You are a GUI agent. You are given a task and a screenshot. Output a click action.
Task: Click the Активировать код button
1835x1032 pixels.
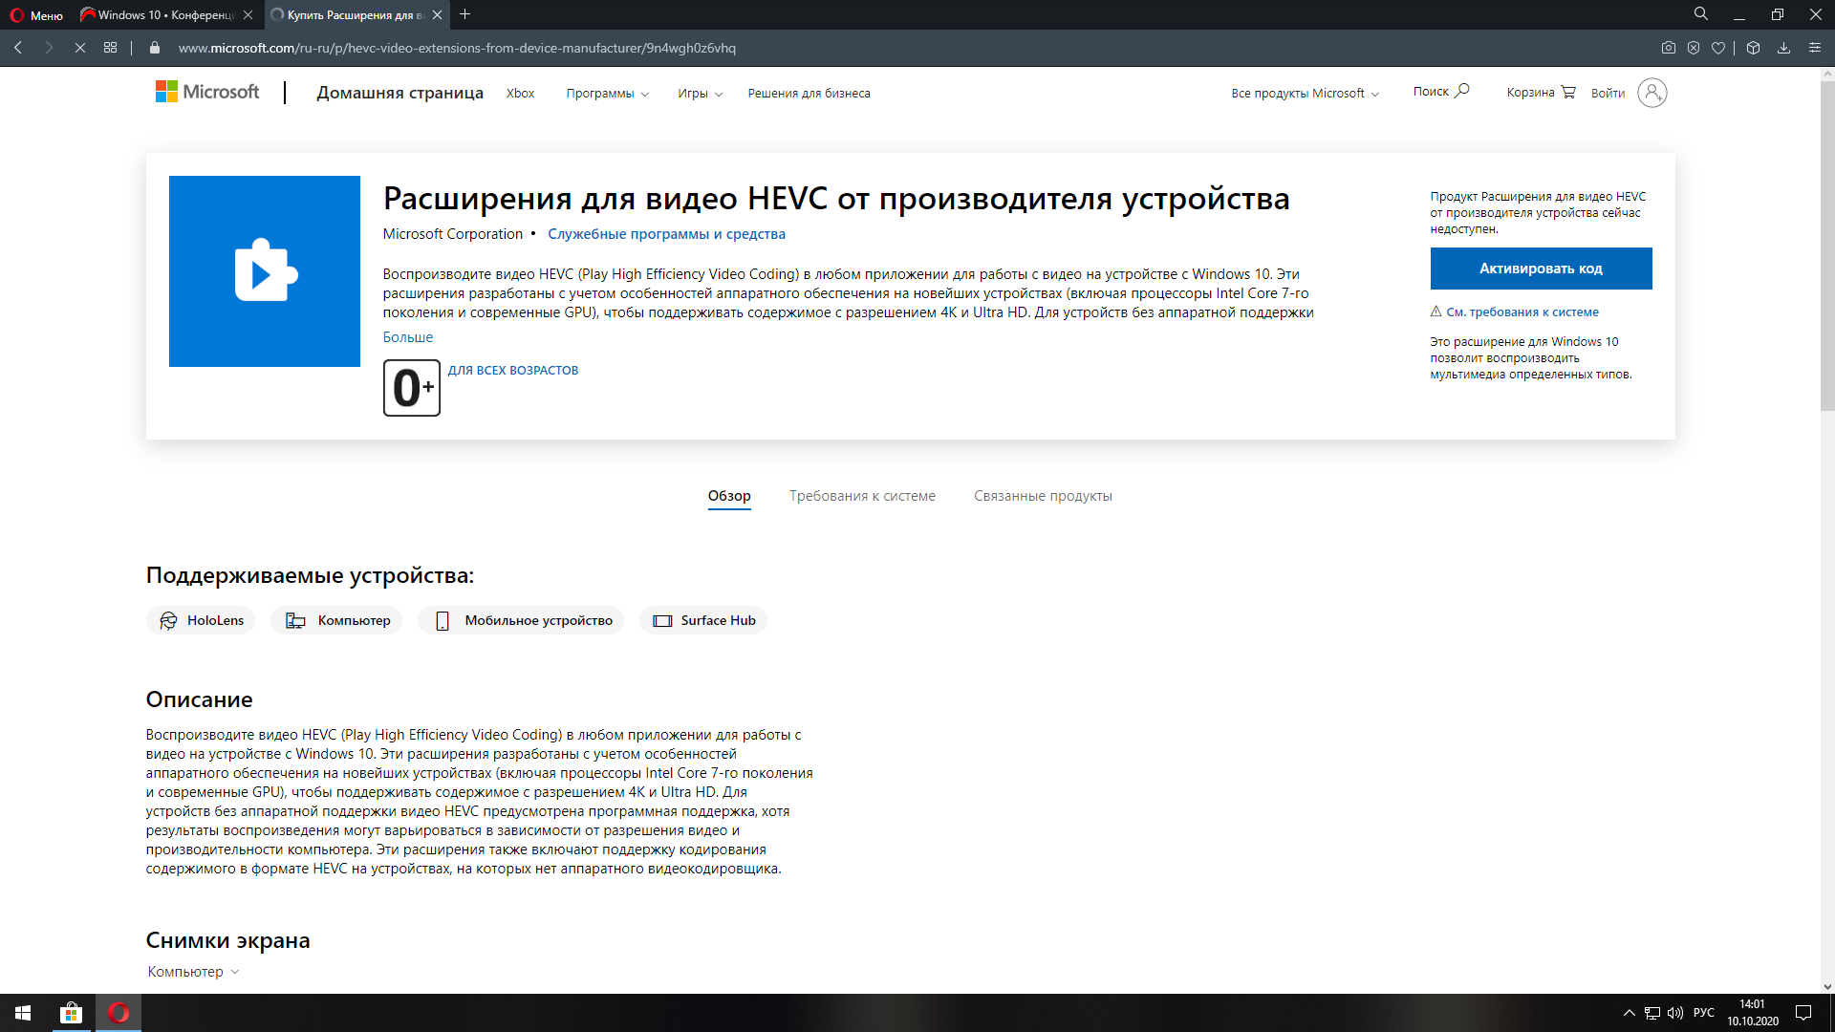[1541, 269]
